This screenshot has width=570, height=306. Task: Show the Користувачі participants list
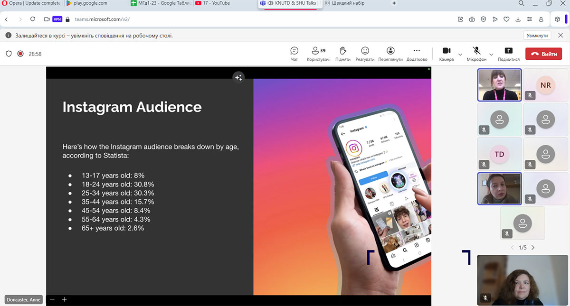pos(318,54)
